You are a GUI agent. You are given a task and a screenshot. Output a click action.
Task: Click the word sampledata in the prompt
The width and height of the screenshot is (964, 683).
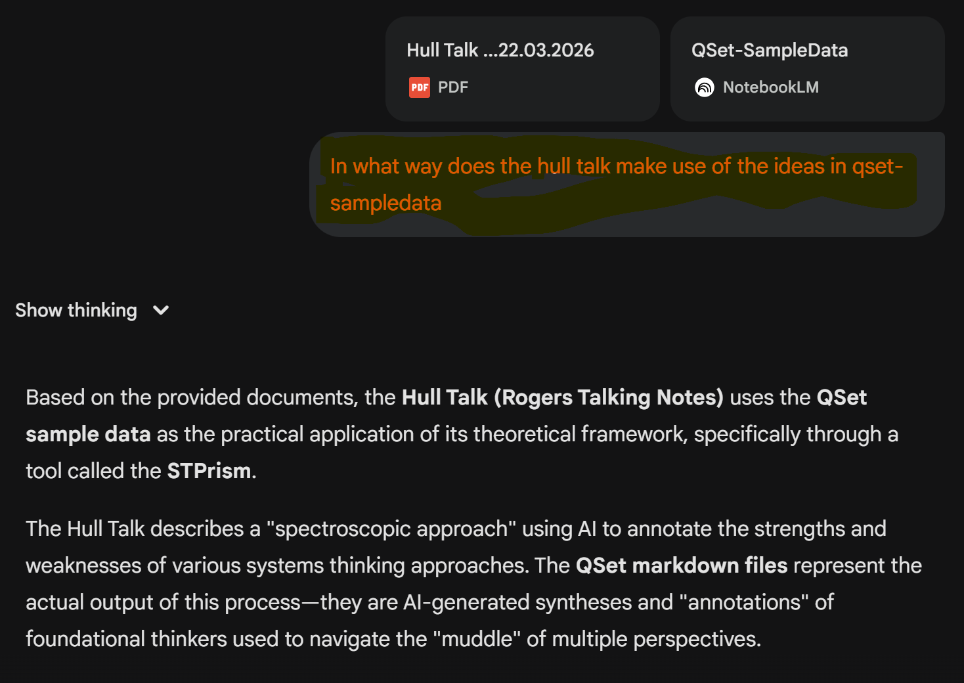click(385, 203)
